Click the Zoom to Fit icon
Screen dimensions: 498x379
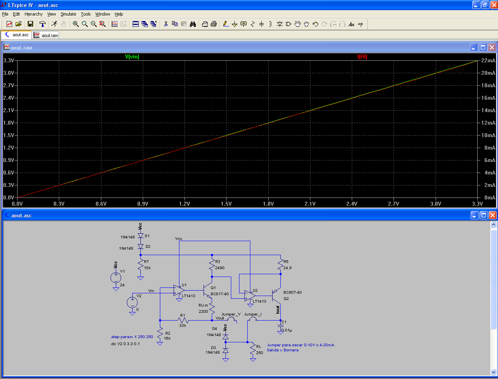click(x=103, y=24)
